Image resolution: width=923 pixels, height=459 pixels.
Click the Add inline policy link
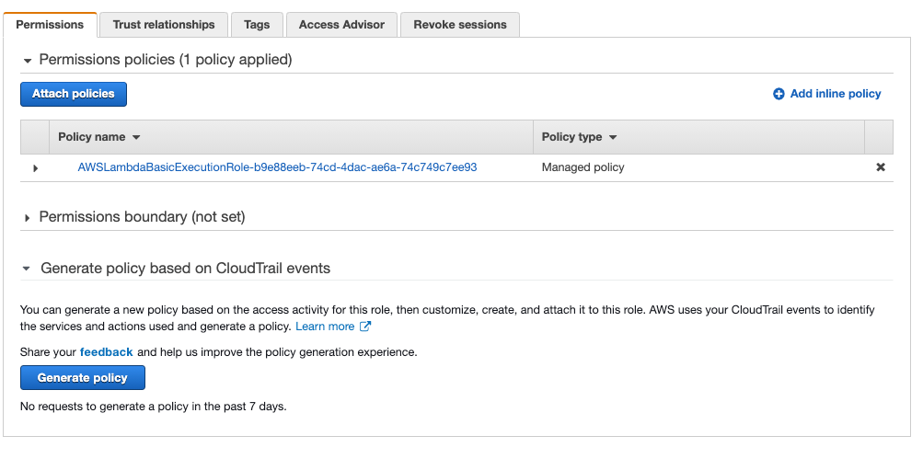tap(835, 94)
